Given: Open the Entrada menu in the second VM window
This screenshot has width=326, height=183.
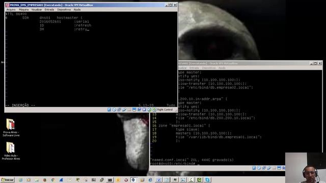Looking at the screenshot, I should [194, 68].
